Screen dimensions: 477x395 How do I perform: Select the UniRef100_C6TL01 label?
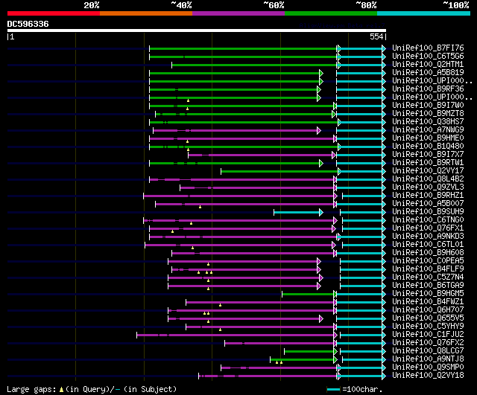[x=428, y=245]
